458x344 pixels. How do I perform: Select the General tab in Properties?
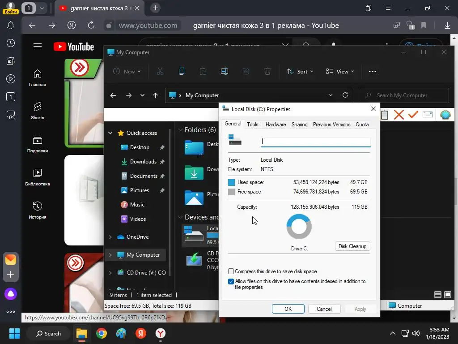coord(233,124)
